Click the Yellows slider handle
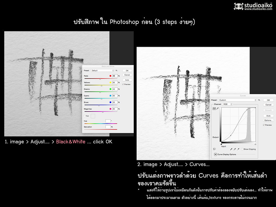The width and height of the screenshot is (276, 207). pyautogui.click(x=101, y=85)
